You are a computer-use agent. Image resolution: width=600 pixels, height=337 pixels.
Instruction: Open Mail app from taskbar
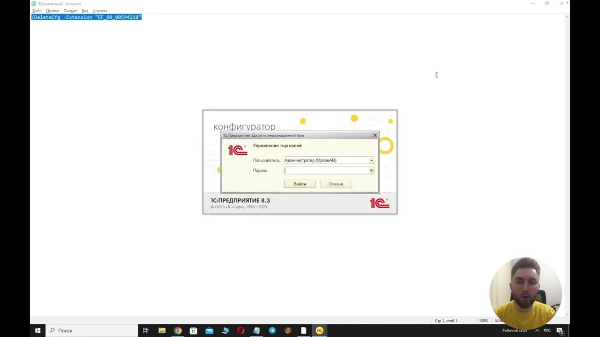[209, 330]
